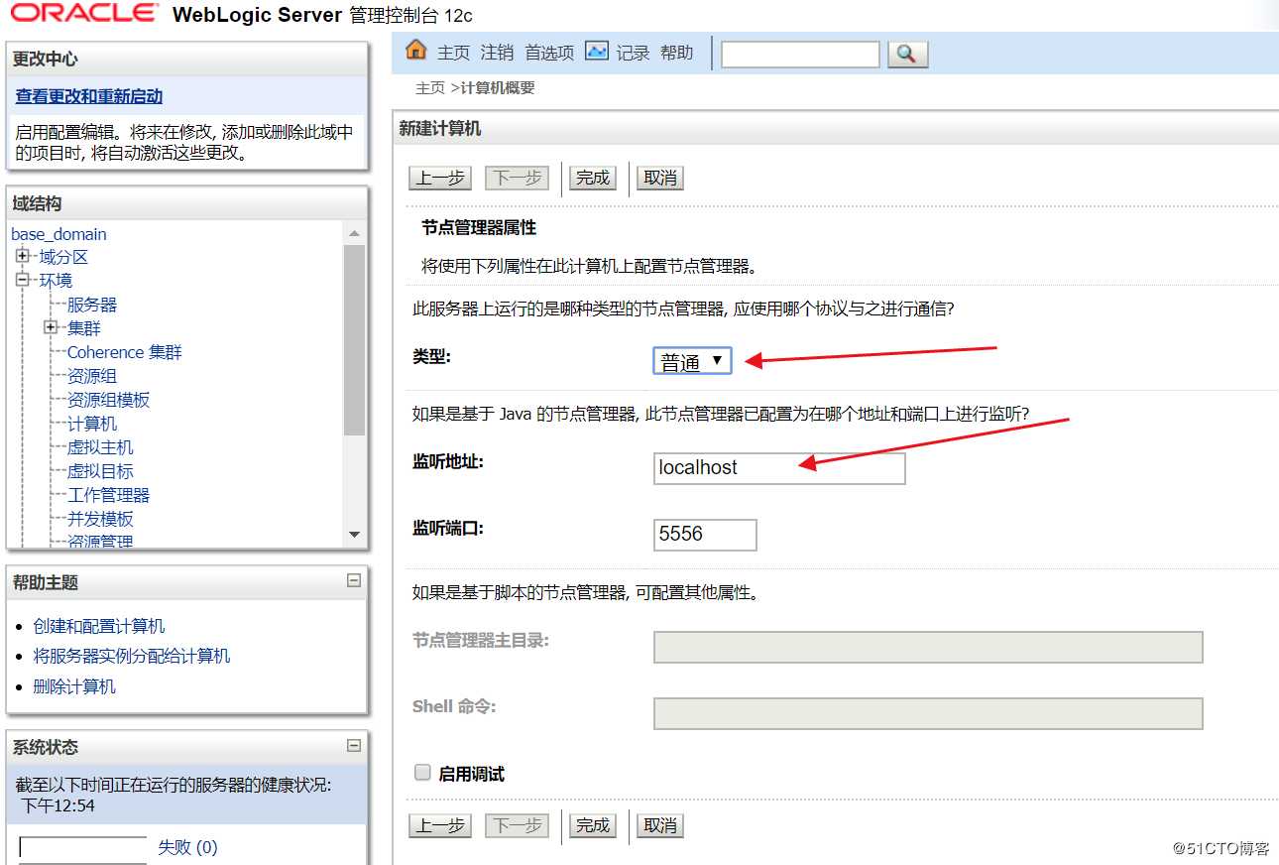
Task: Click 记录 in the top toolbar
Action: click(633, 53)
